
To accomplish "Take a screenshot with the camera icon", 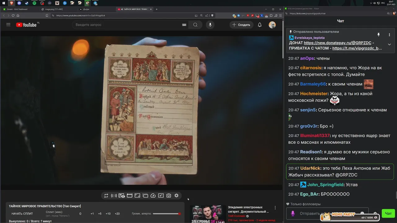I will 169,195.
